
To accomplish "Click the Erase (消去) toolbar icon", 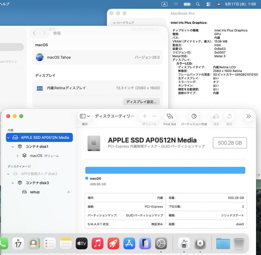I will pos(216,116).
